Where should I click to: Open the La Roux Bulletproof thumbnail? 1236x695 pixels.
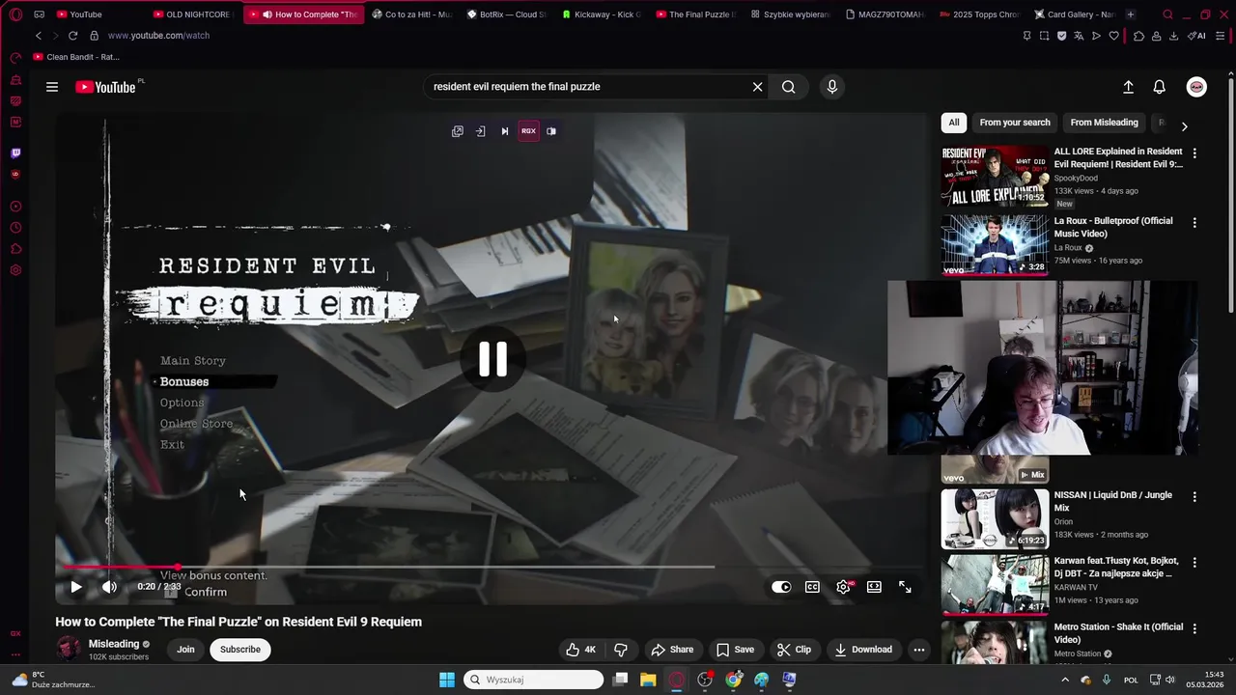[x=995, y=245]
